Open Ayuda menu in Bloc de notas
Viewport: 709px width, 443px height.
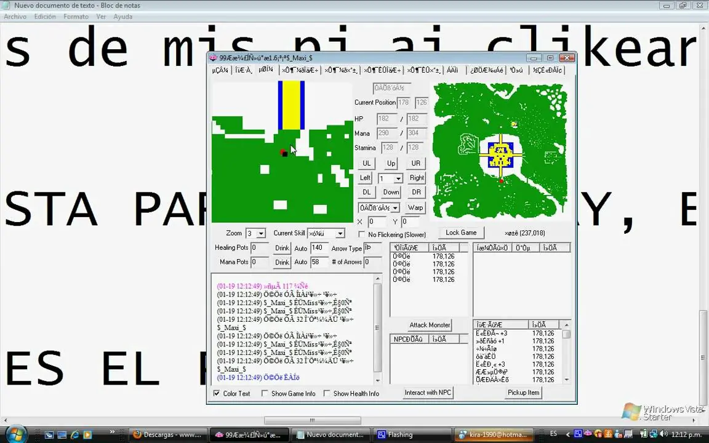122,16
